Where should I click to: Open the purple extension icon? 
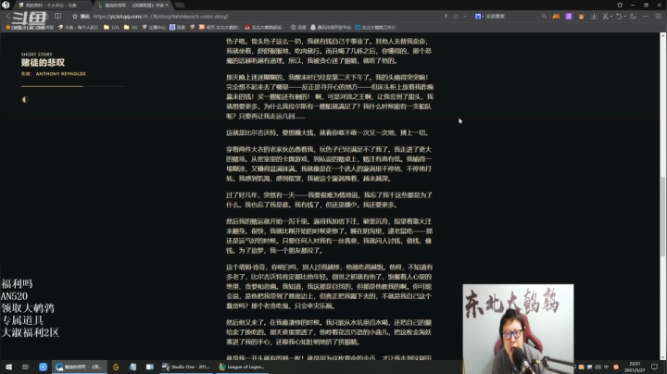pos(569,16)
